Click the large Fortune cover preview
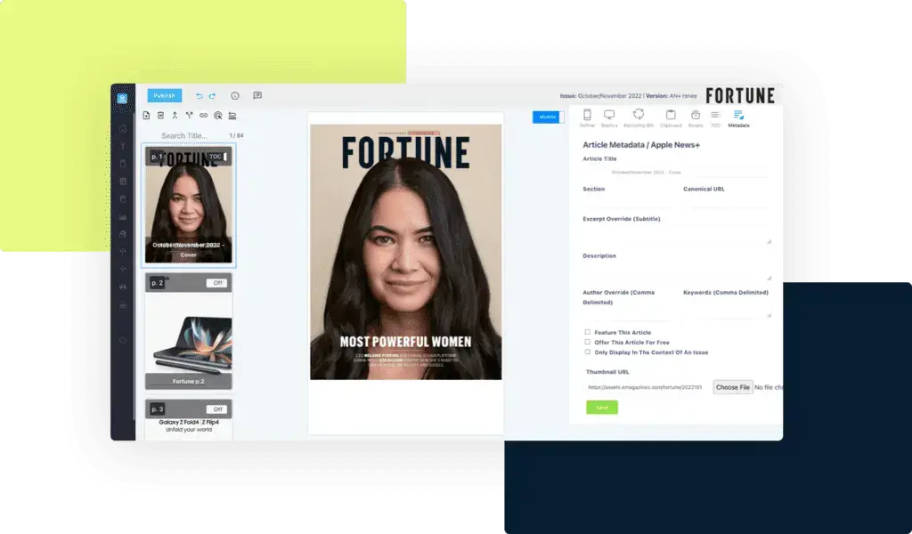Viewport: 912px width, 534px height. (x=405, y=252)
